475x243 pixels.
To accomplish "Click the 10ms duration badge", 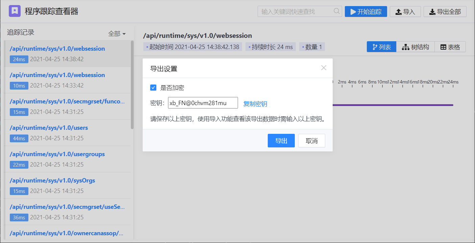I will coord(19,86).
